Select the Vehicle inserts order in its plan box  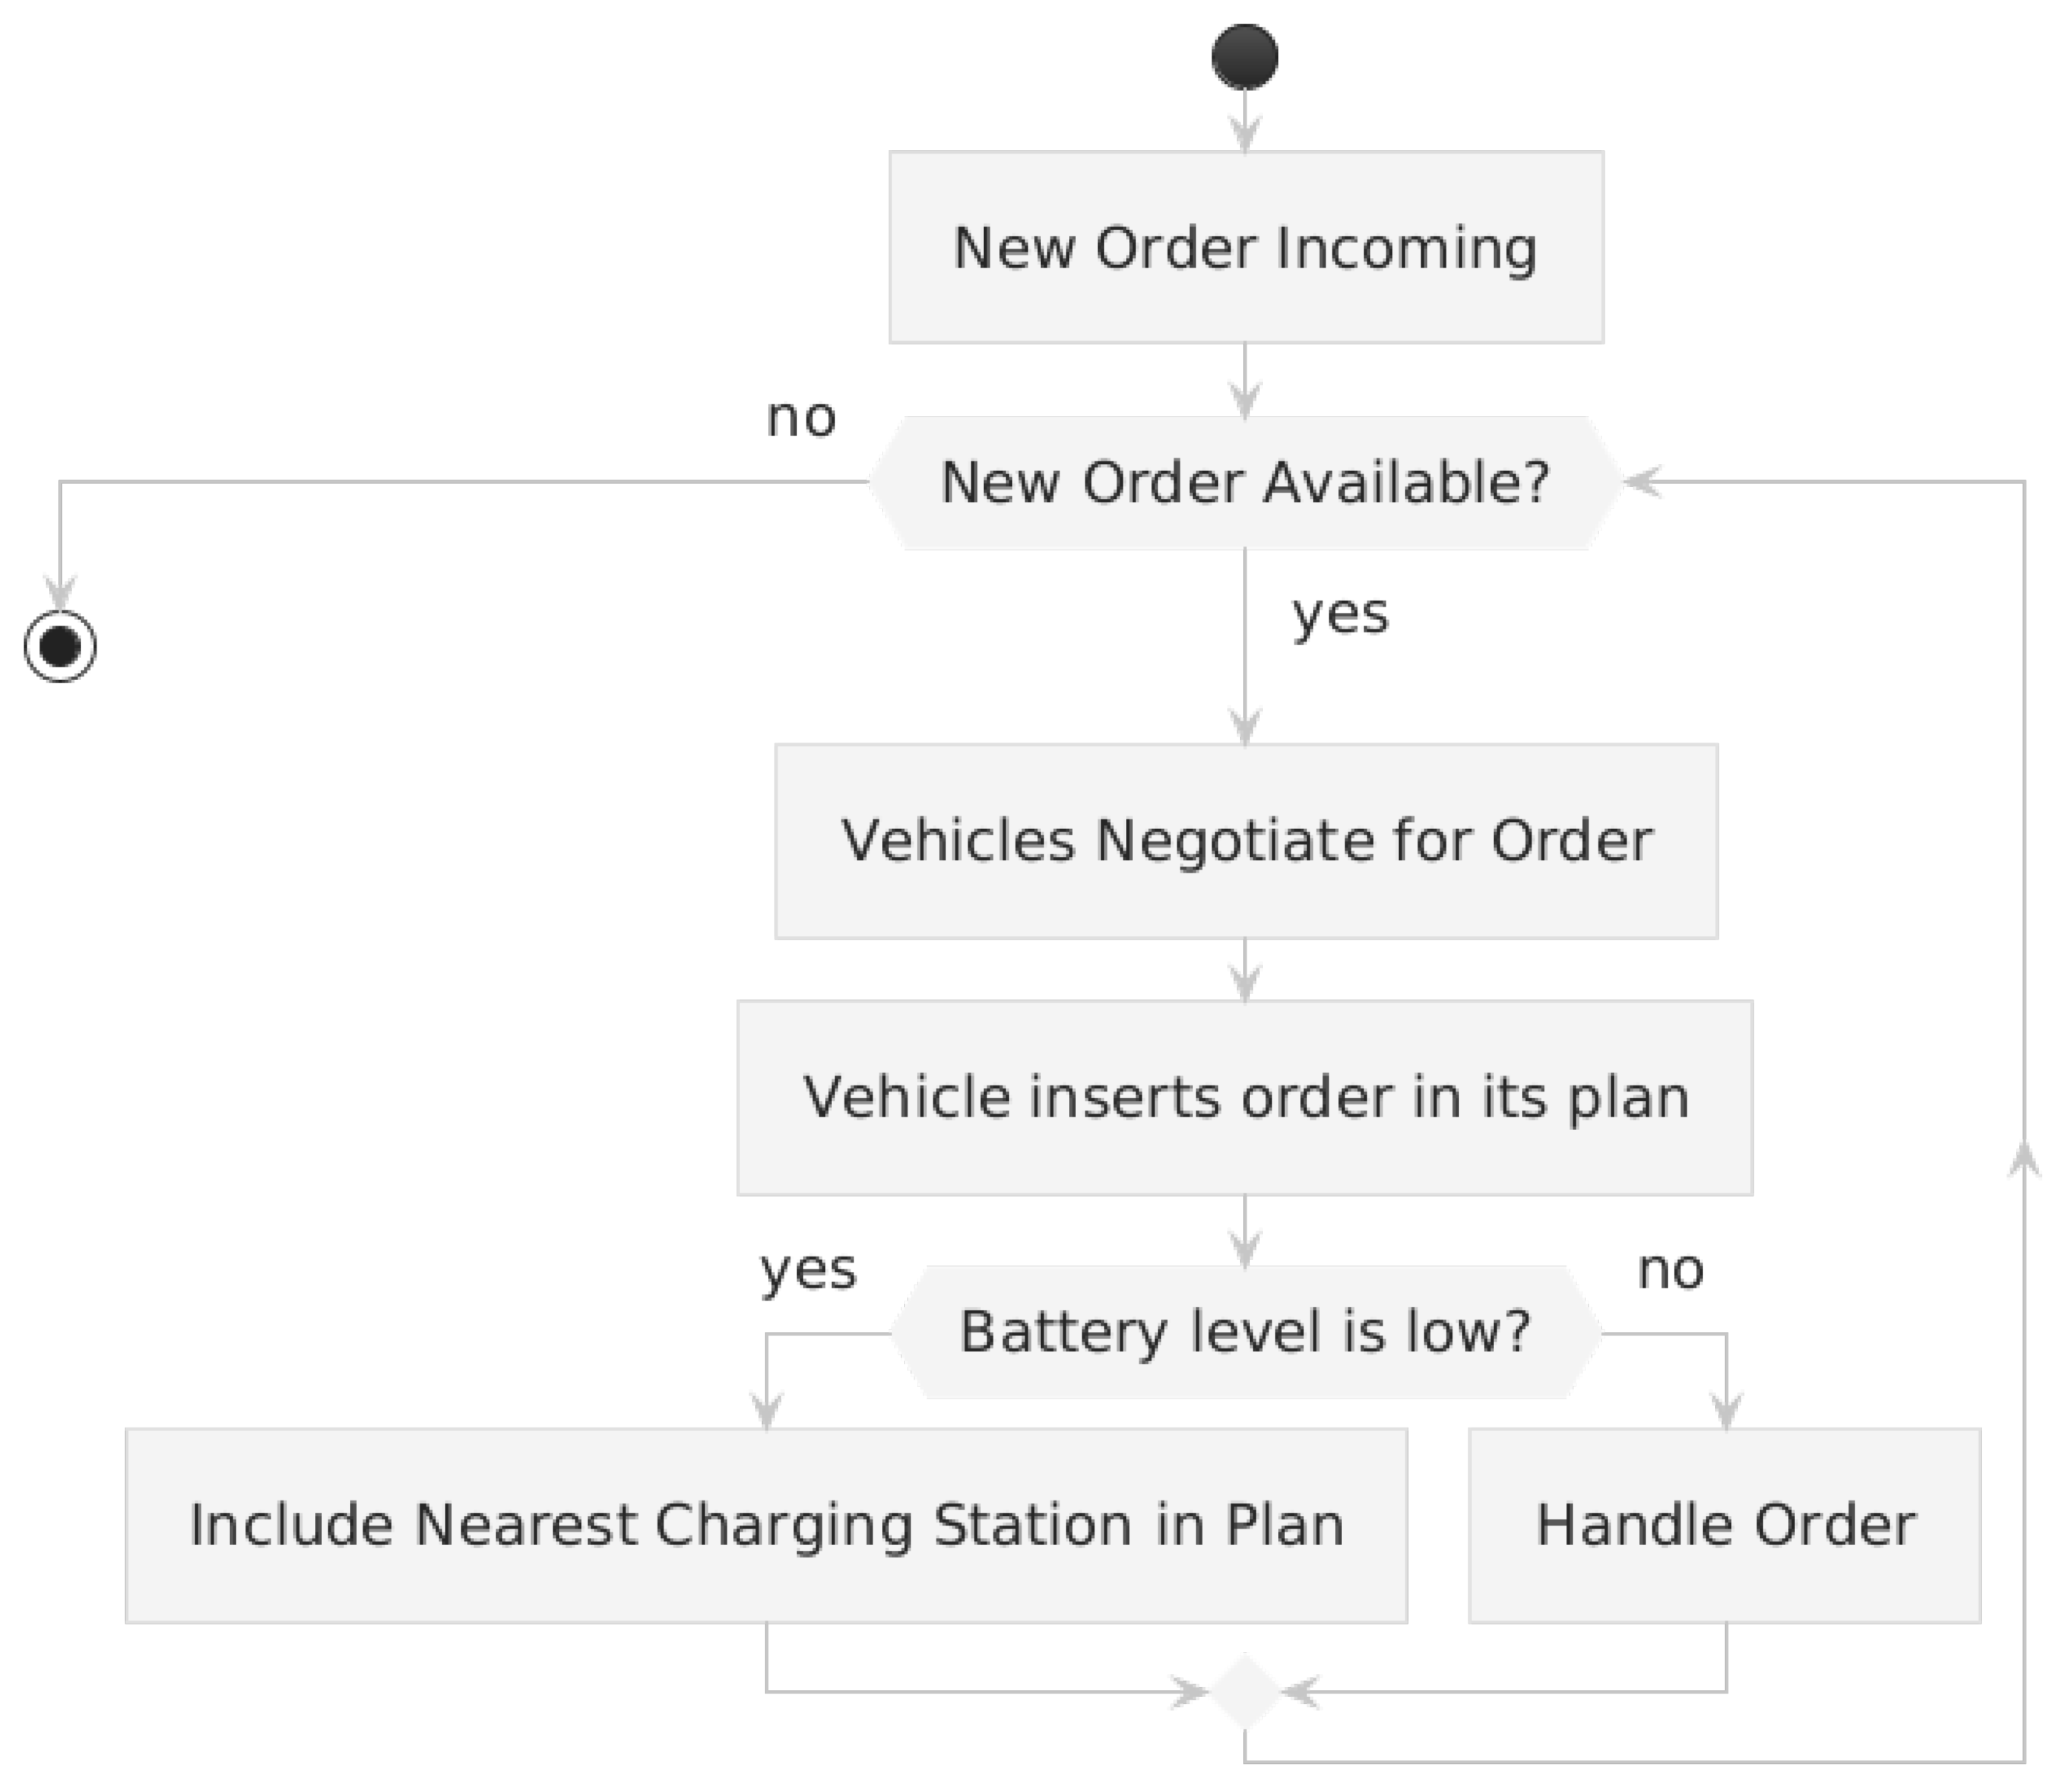click(x=1245, y=1097)
